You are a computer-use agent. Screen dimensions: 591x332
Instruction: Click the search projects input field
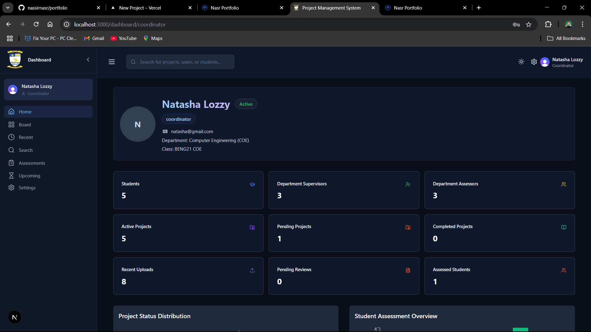(x=180, y=62)
